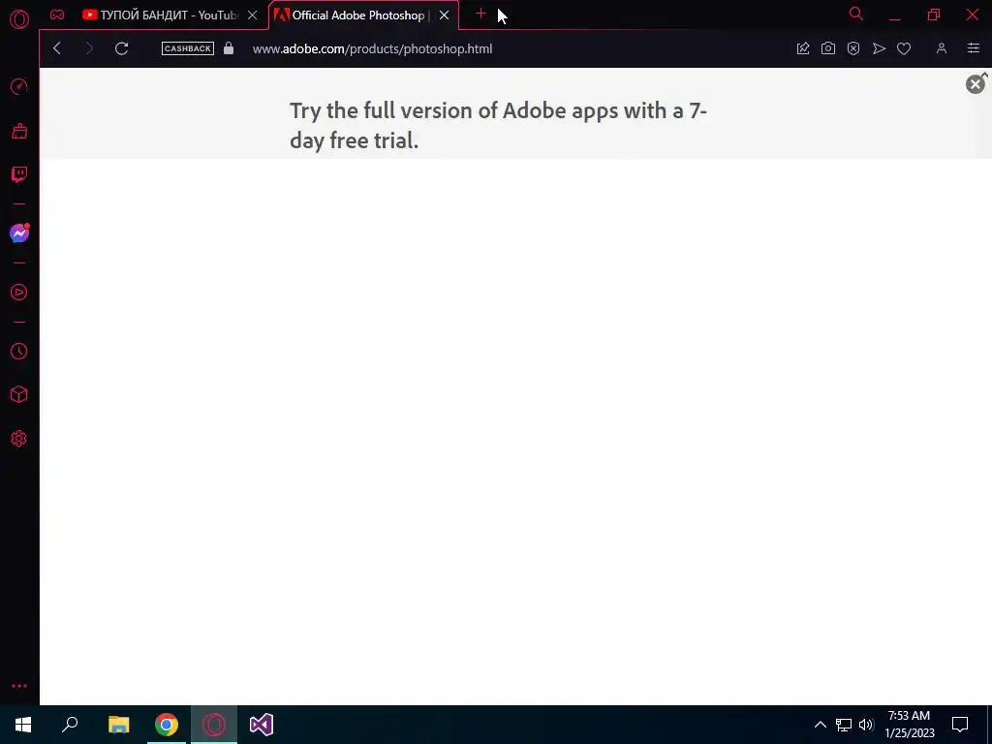Add page to bookmarks heart icon

(x=904, y=48)
